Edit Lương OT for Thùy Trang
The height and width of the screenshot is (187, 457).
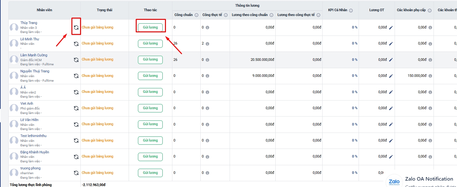coord(391,28)
